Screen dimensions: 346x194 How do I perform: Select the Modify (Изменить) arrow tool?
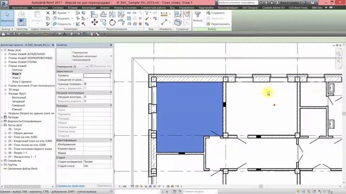pos(7,18)
